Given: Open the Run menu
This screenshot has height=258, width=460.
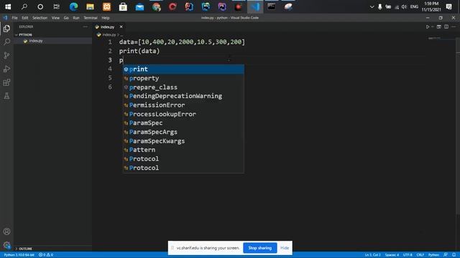Looking at the screenshot, I should coord(76,18).
